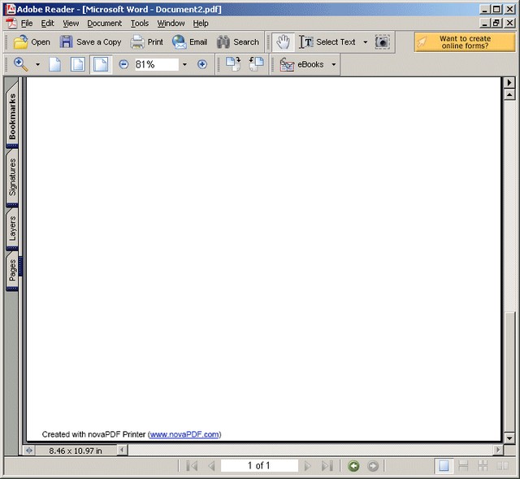This screenshot has height=479, width=520.
Task: Open the Help menu
Action: (x=201, y=24)
